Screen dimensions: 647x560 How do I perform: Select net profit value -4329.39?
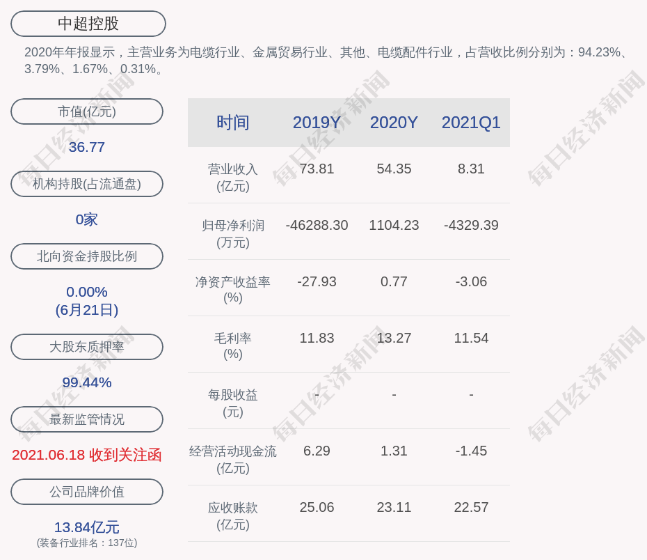tap(471, 225)
